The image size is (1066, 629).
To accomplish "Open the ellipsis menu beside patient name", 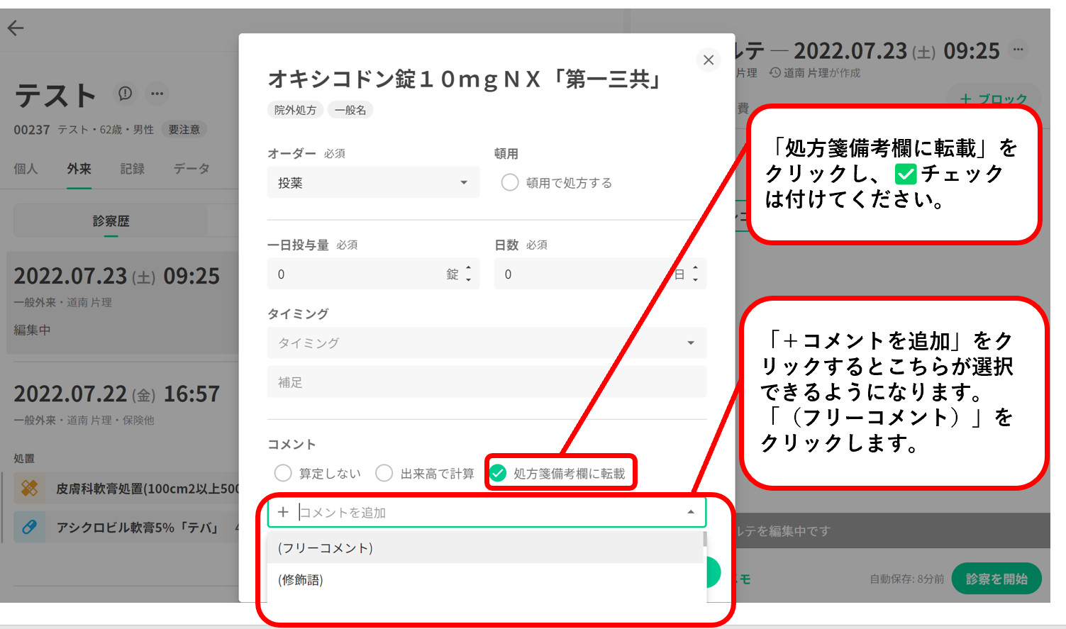I will [157, 93].
